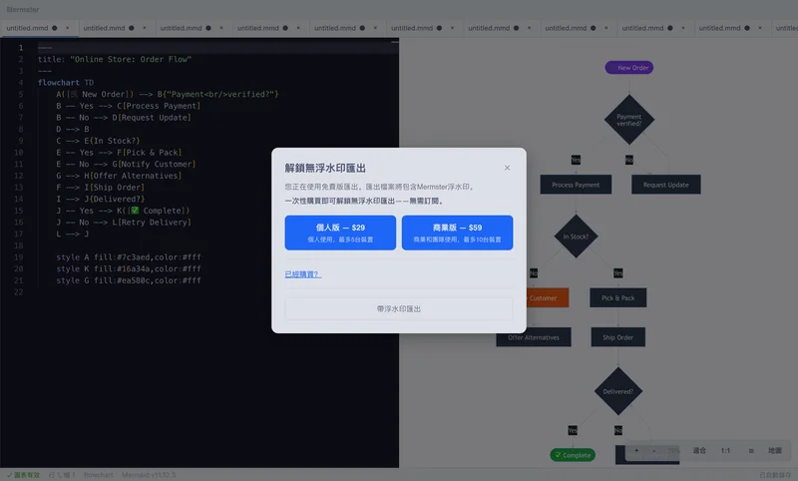Click the Offer Alternatives node
798x481 pixels.
pos(534,337)
